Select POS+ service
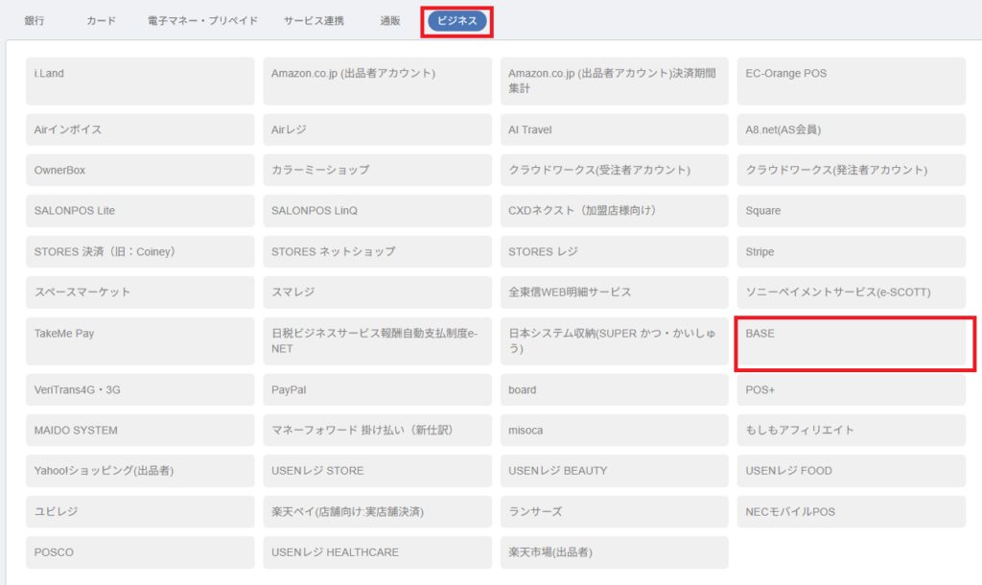 click(852, 389)
